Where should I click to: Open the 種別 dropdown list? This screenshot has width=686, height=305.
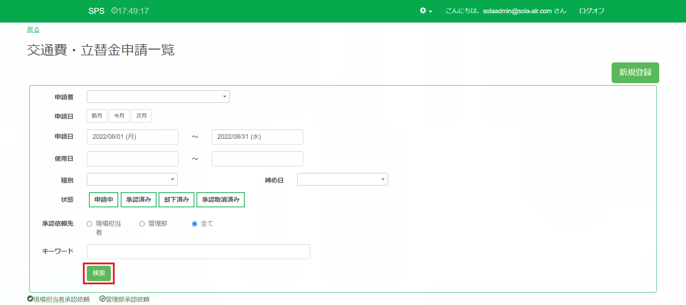tap(132, 179)
